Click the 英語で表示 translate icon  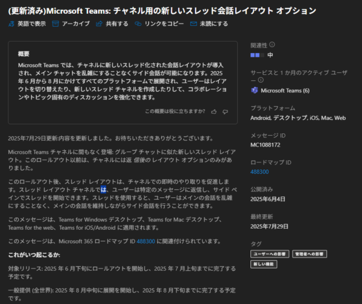[11, 24]
